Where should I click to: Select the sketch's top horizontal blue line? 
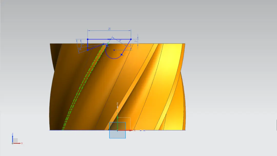point(109,39)
